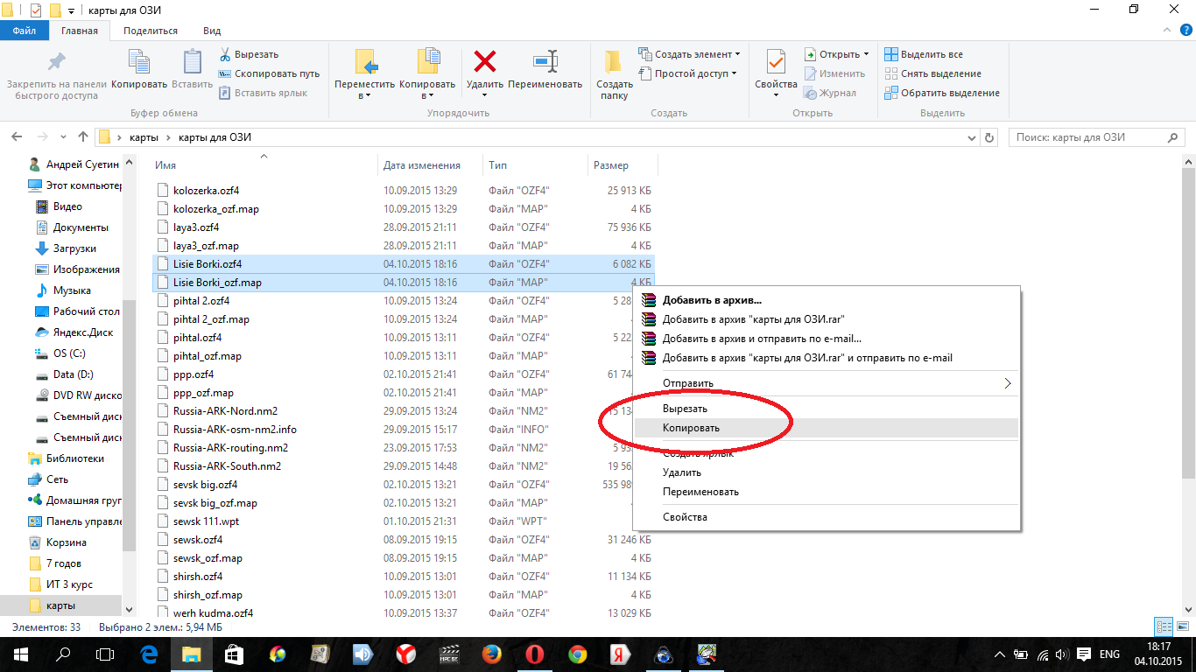Open Opera browser from taskbar
The image size is (1196, 672).
point(535,654)
